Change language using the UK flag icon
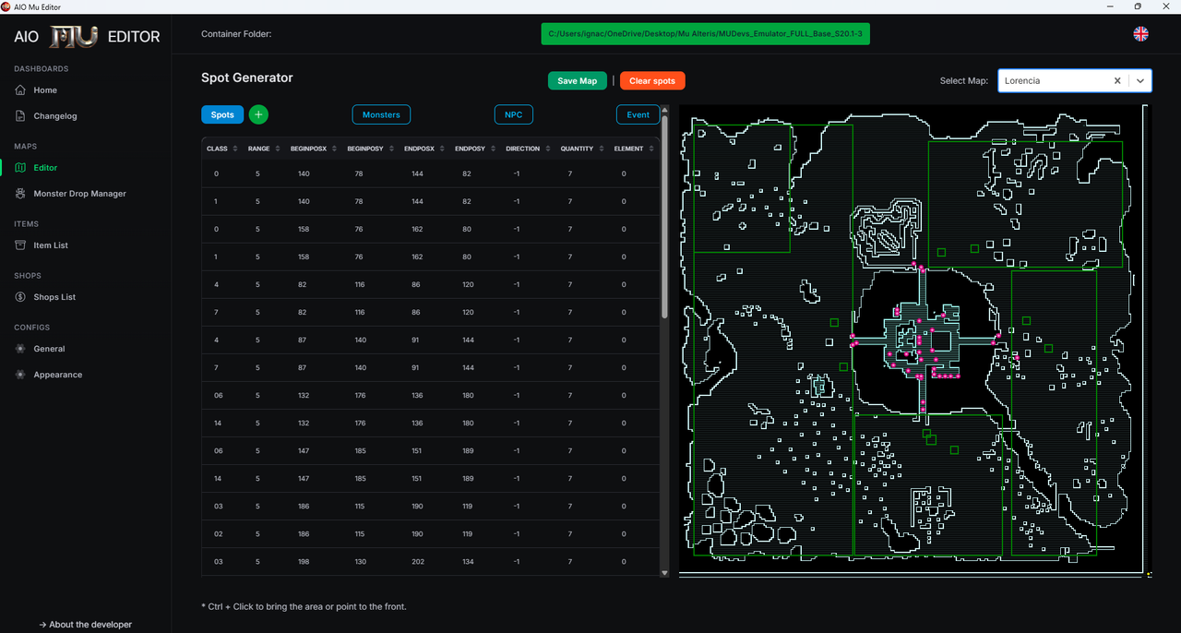Screen dimensions: 1181x633 1140,34
